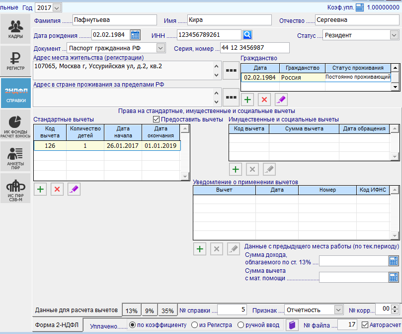The image size is (402, 334).
Task: Open the АНКЕТЫ ПФР sidebar section
Action: pos(15,157)
